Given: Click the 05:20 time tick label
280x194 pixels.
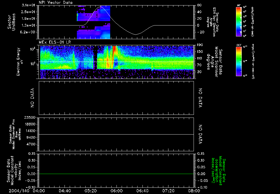Looking at the screenshot, I should pos(91,191).
